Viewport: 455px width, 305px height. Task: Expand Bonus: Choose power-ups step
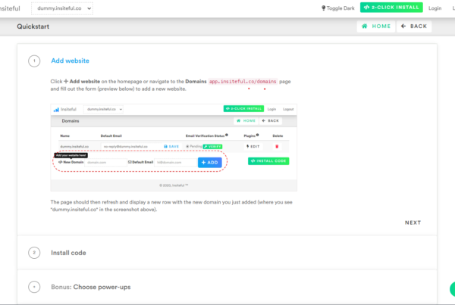[x=90, y=287]
